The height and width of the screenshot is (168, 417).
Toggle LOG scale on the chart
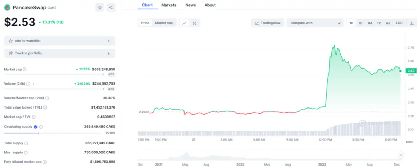(x=399, y=23)
